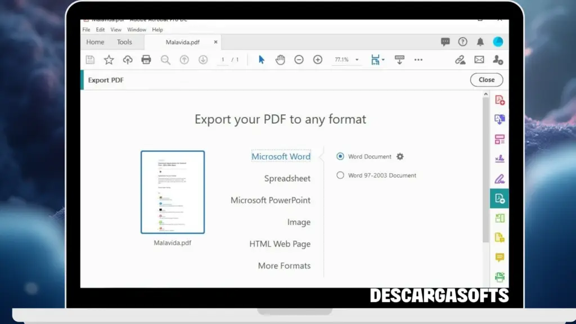Click the Close button
Screen dimensions: 576x324
(487, 80)
